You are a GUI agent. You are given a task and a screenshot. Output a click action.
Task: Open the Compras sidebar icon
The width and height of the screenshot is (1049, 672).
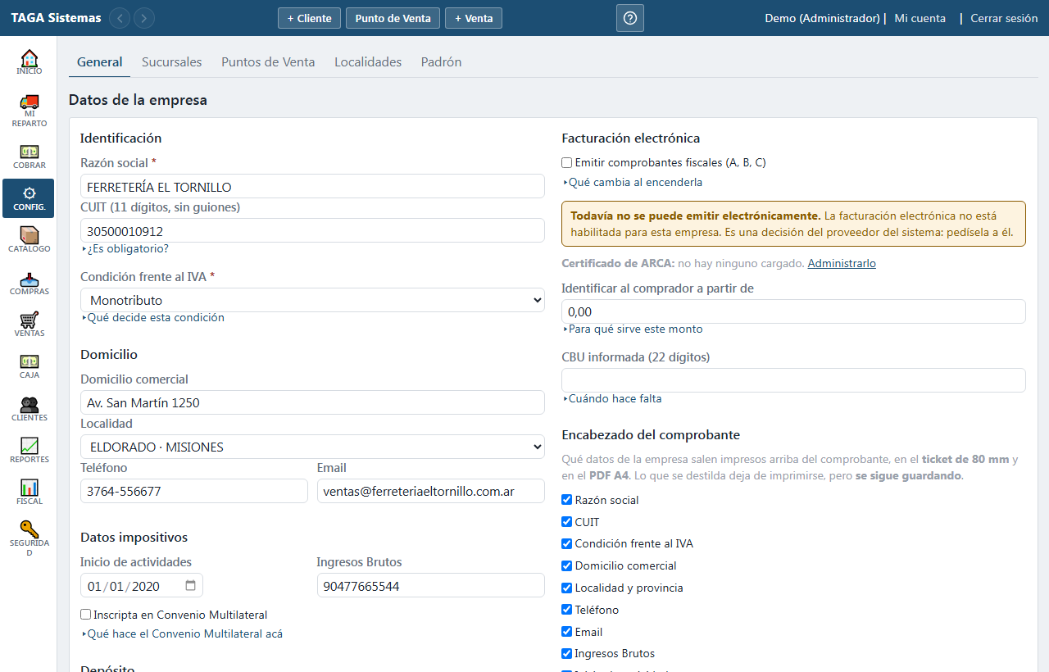[29, 283]
